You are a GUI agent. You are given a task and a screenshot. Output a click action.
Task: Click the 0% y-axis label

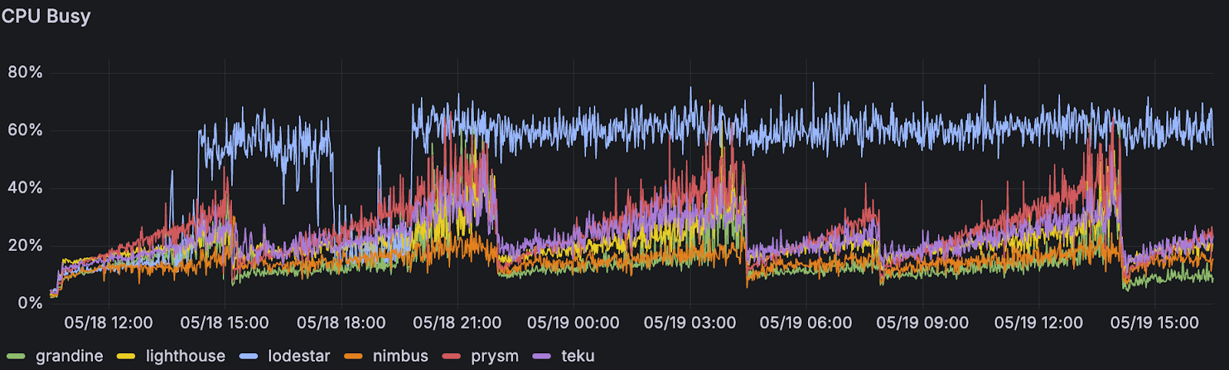30,303
